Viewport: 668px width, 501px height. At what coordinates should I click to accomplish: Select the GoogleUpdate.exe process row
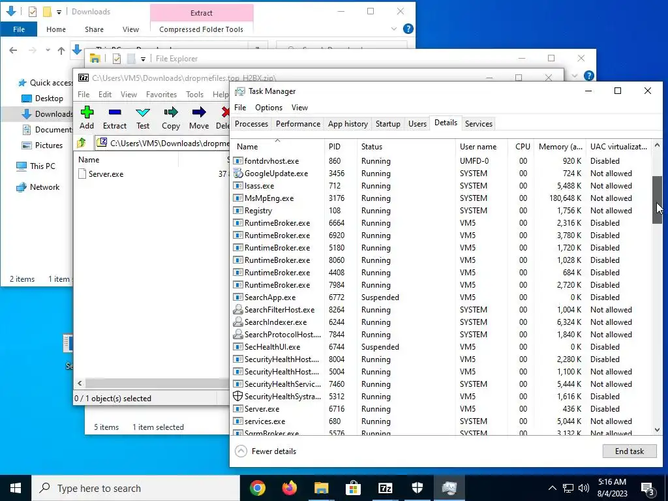tap(440, 174)
